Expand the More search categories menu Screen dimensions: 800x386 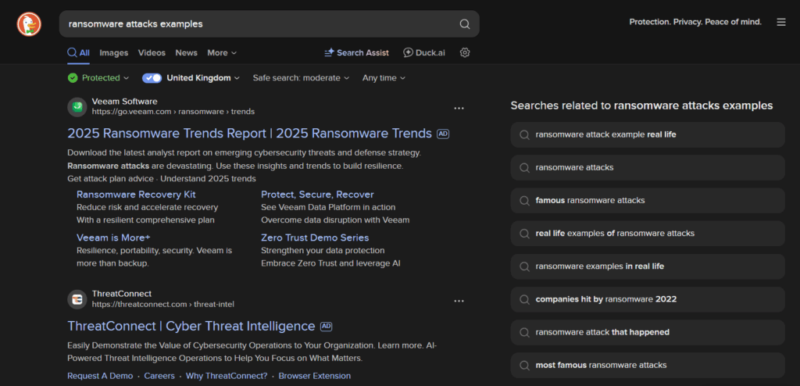click(x=222, y=53)
